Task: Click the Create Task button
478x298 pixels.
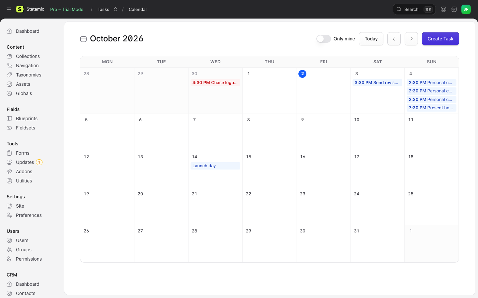Action: pos(440,39)
